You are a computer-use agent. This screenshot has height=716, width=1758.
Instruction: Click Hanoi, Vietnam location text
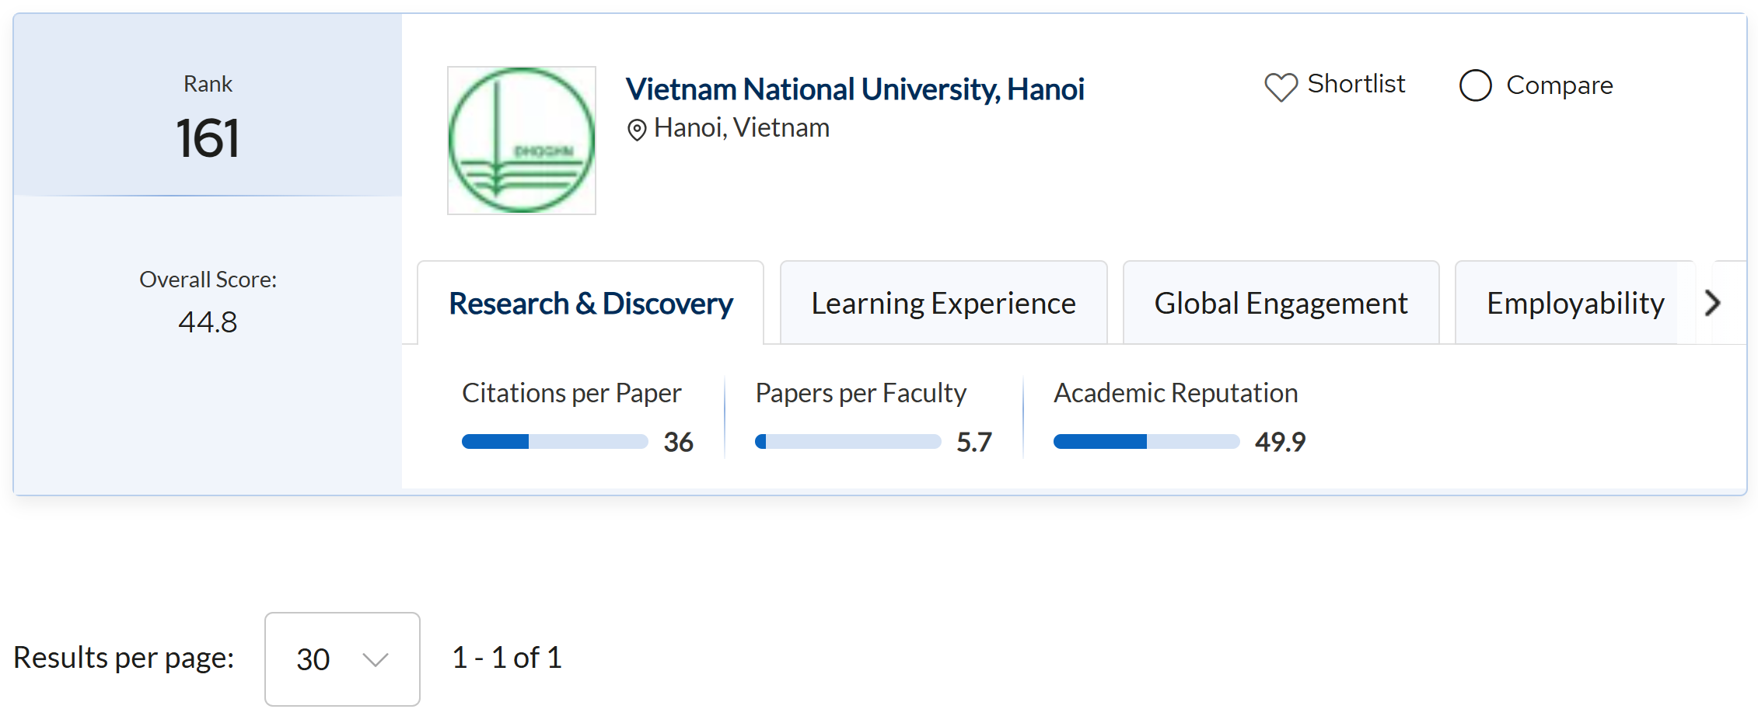tap(741, 128)
